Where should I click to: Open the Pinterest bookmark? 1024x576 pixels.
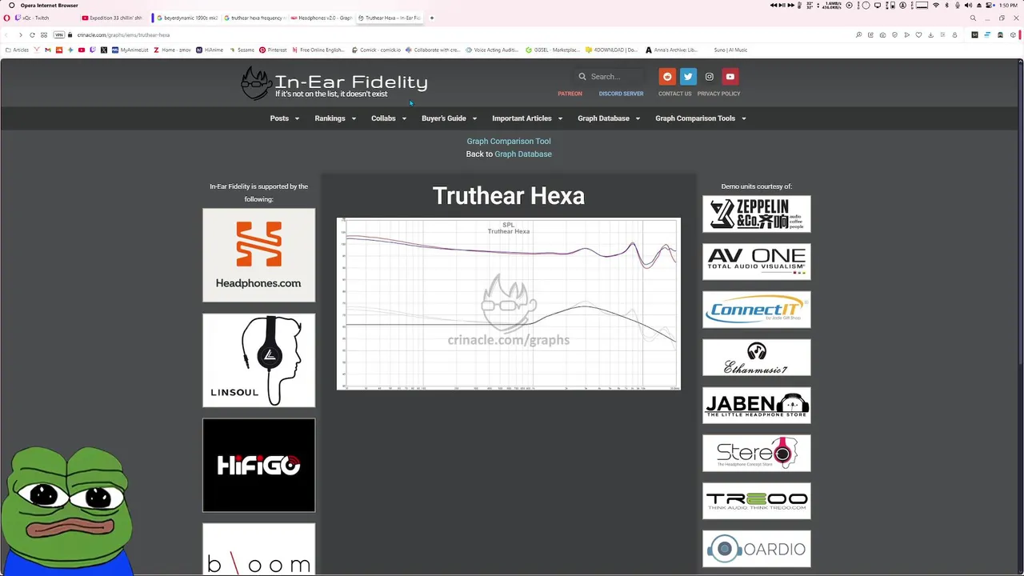click(272, 50)
